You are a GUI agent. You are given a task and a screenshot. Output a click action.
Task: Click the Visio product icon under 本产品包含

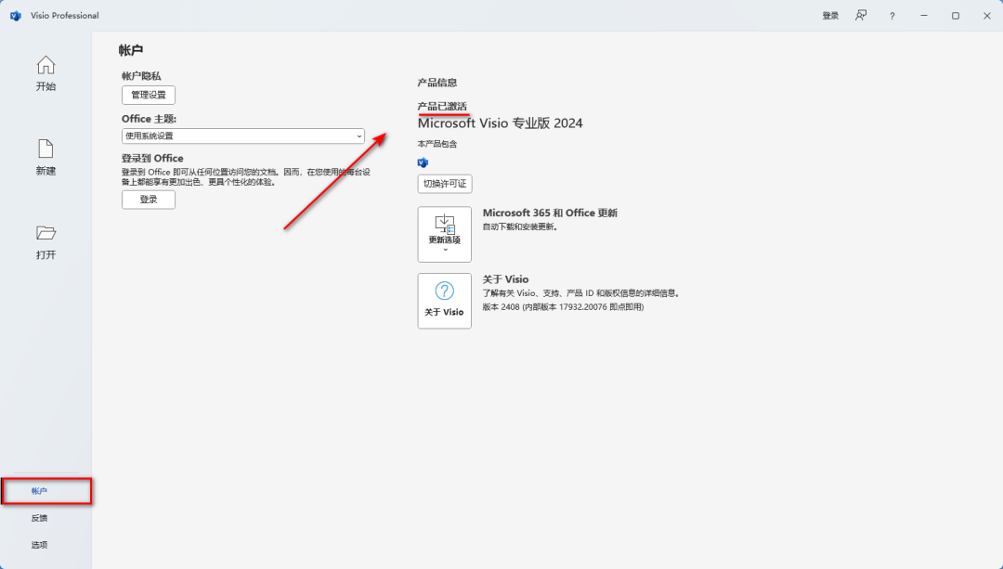(423, 162)
